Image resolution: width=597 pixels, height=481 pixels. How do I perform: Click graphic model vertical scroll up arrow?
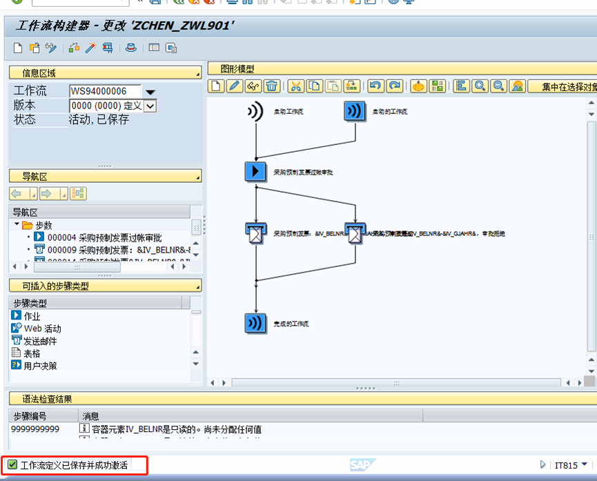pos(591,102)
